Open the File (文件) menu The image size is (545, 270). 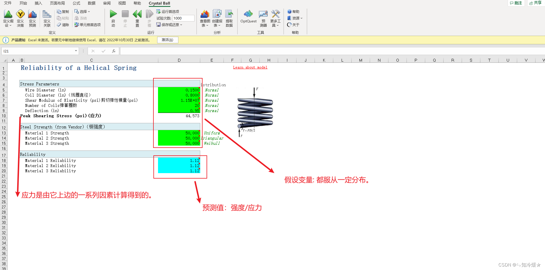click(x=8, y=3)
